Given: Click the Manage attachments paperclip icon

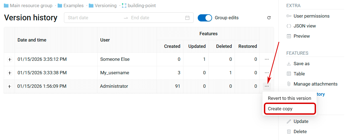Looking at the screenshot, I should 289,84.
